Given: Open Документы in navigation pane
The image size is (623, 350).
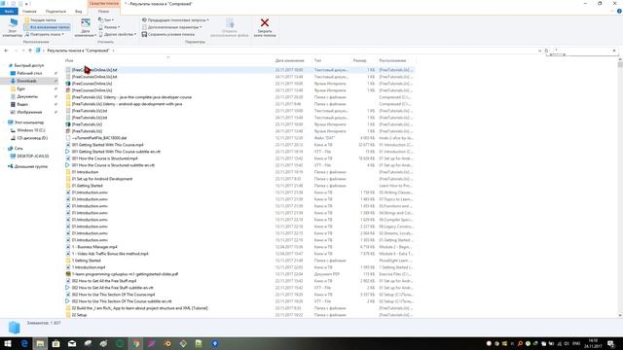Looking at the screenshot, I should tap(27, 97).
